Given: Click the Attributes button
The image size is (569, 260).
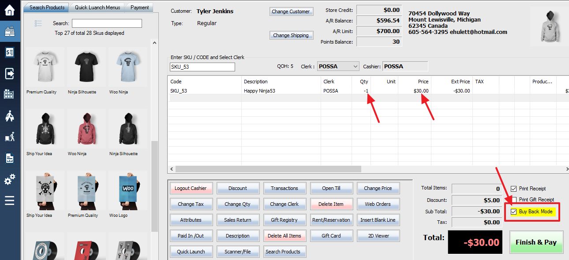Looking at the screenshot, I should 191,220.
